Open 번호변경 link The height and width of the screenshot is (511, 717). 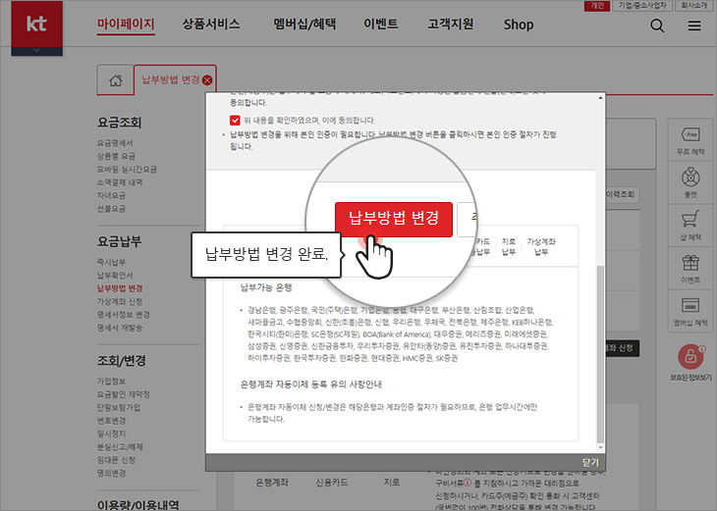point(111,421)
